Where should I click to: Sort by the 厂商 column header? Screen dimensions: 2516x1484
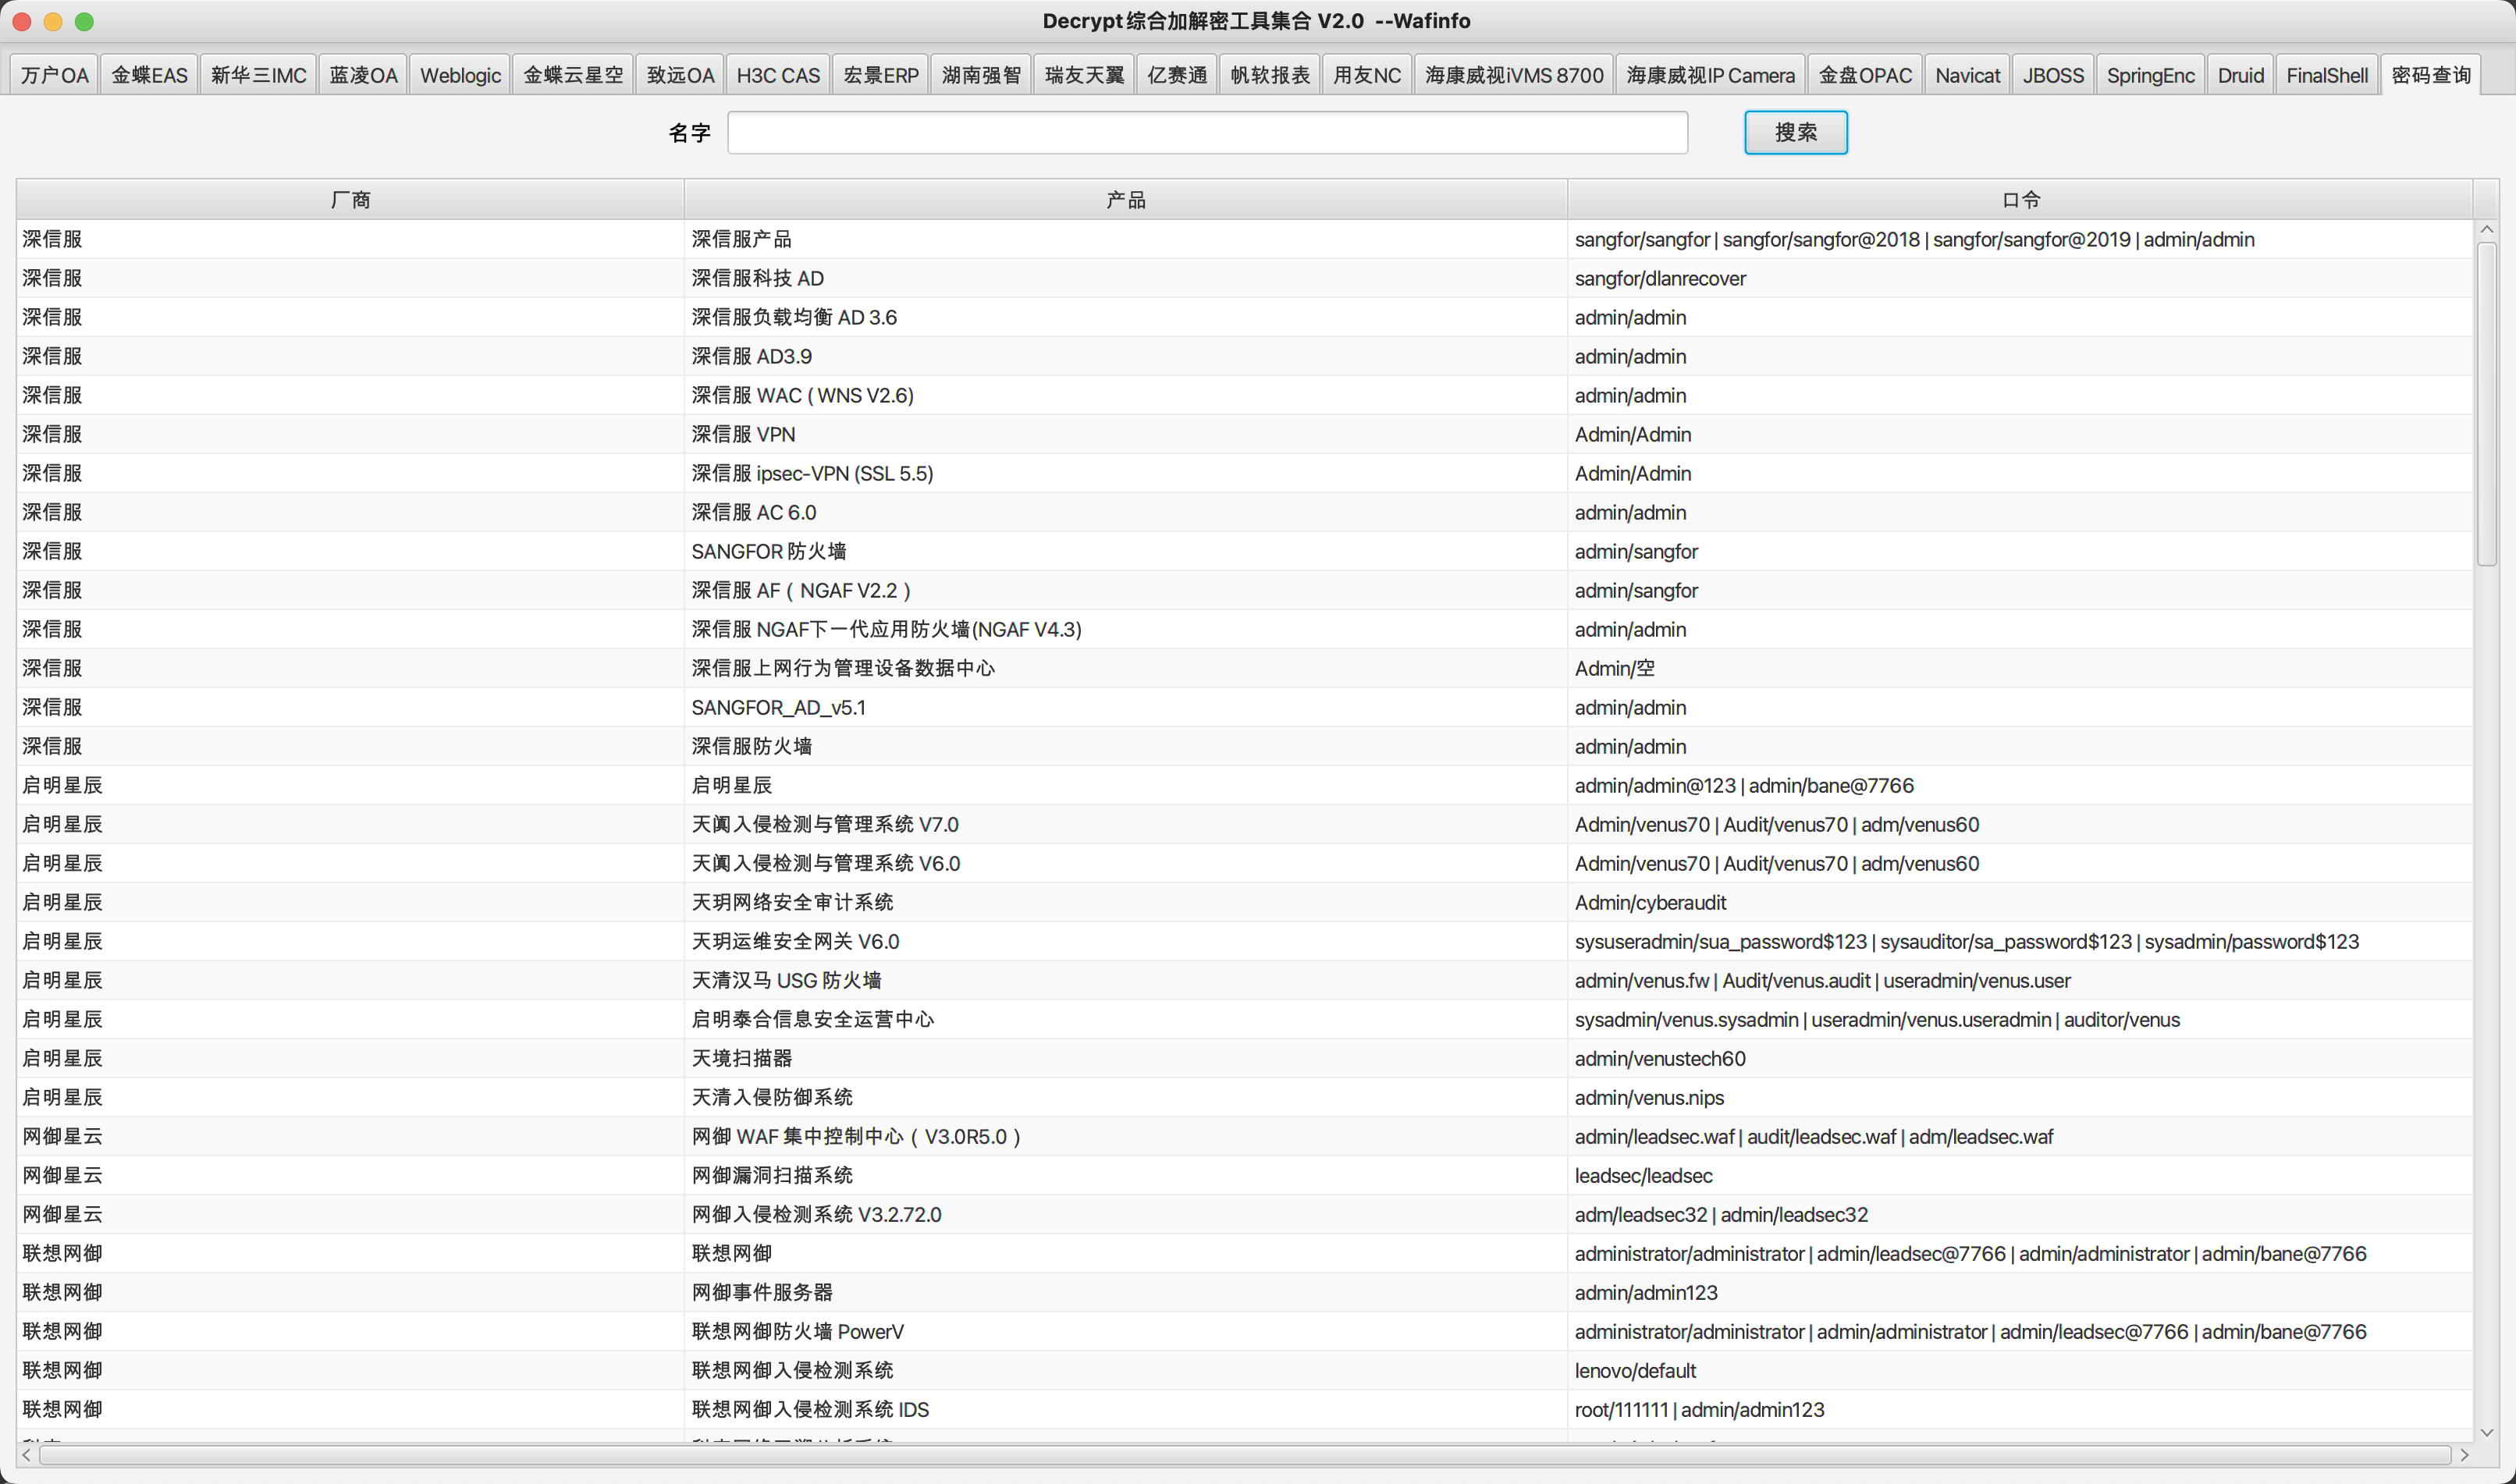350,200
